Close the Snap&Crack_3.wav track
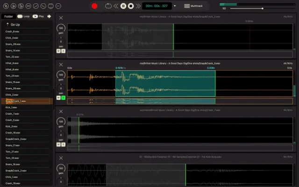 point(61,63)
